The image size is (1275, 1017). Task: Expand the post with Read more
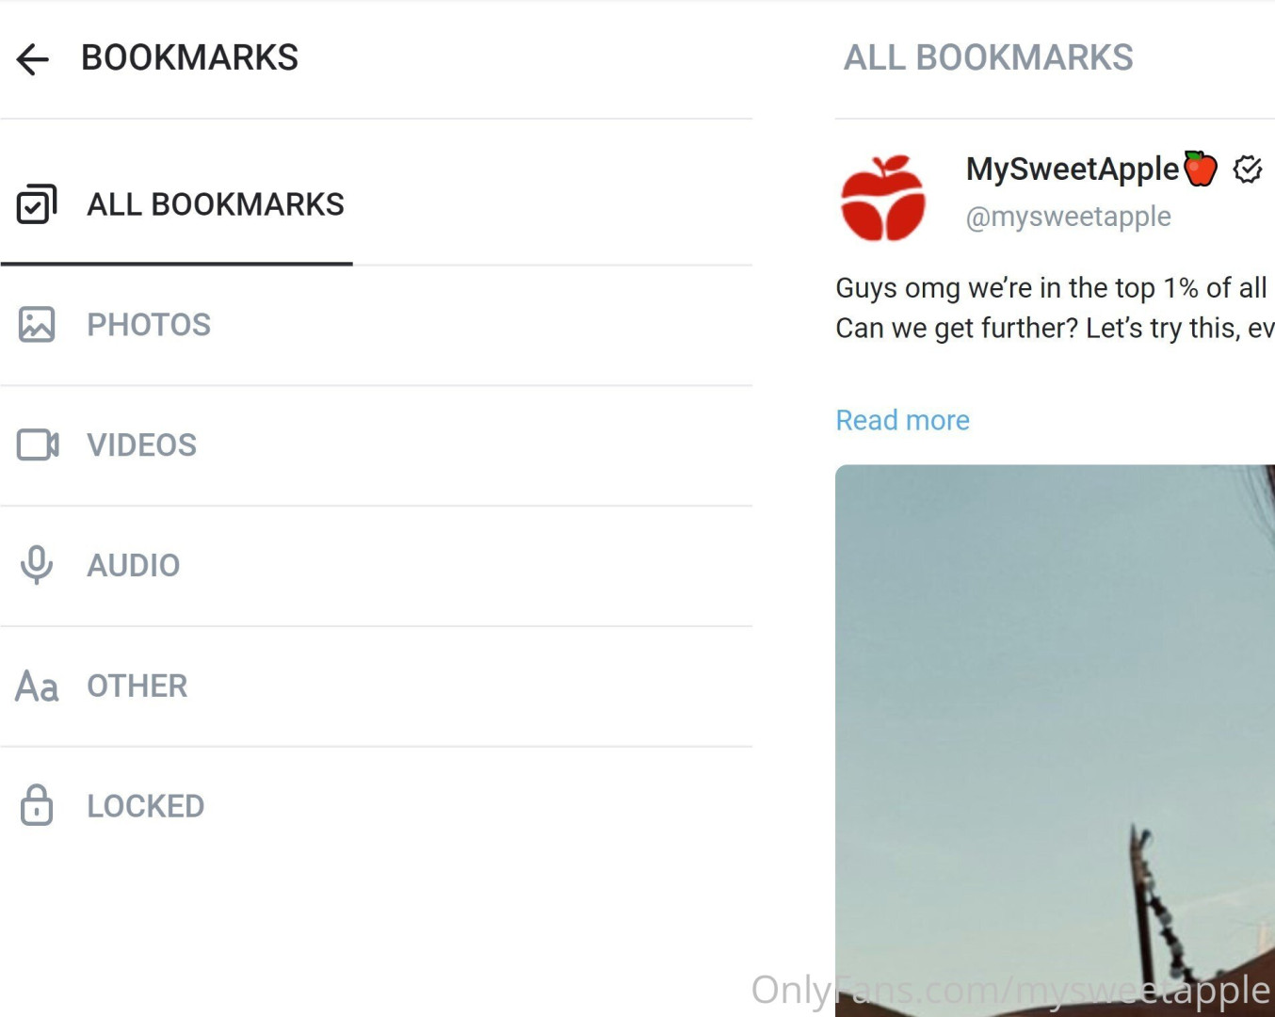pos(902,420)
